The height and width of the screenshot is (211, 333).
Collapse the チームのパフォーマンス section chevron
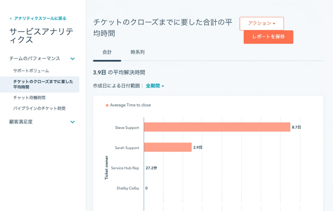pos(72,59)
